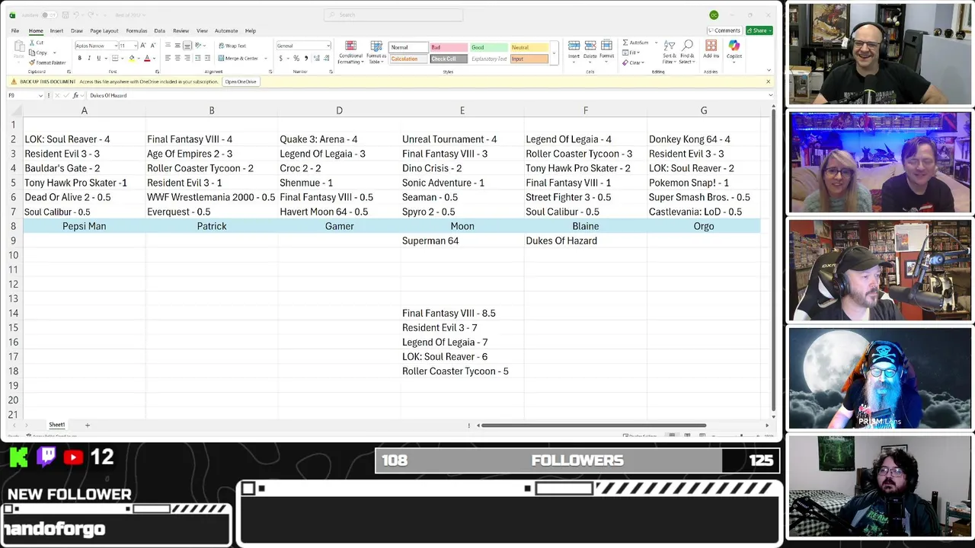Click the Undo arrow in title bar
The width and height of the screenshot is (975, 548).
[78, 15]
